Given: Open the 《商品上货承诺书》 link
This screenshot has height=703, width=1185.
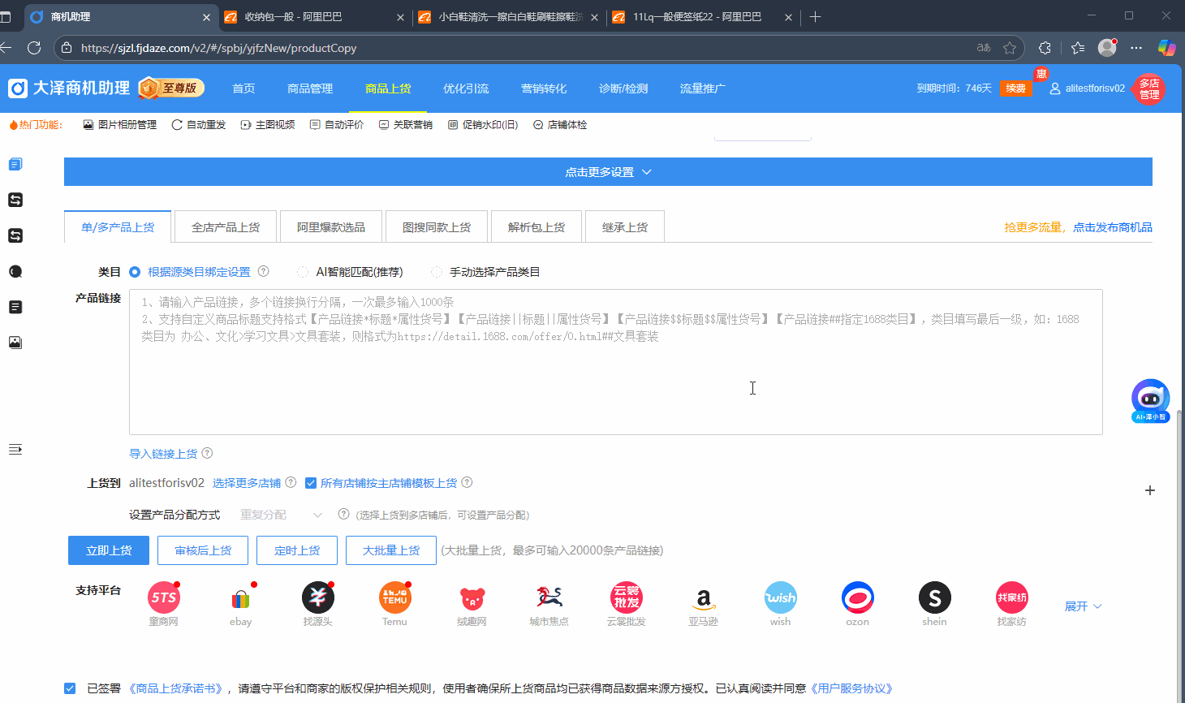Looking at the screenshot, I should (x=175, y=688).
